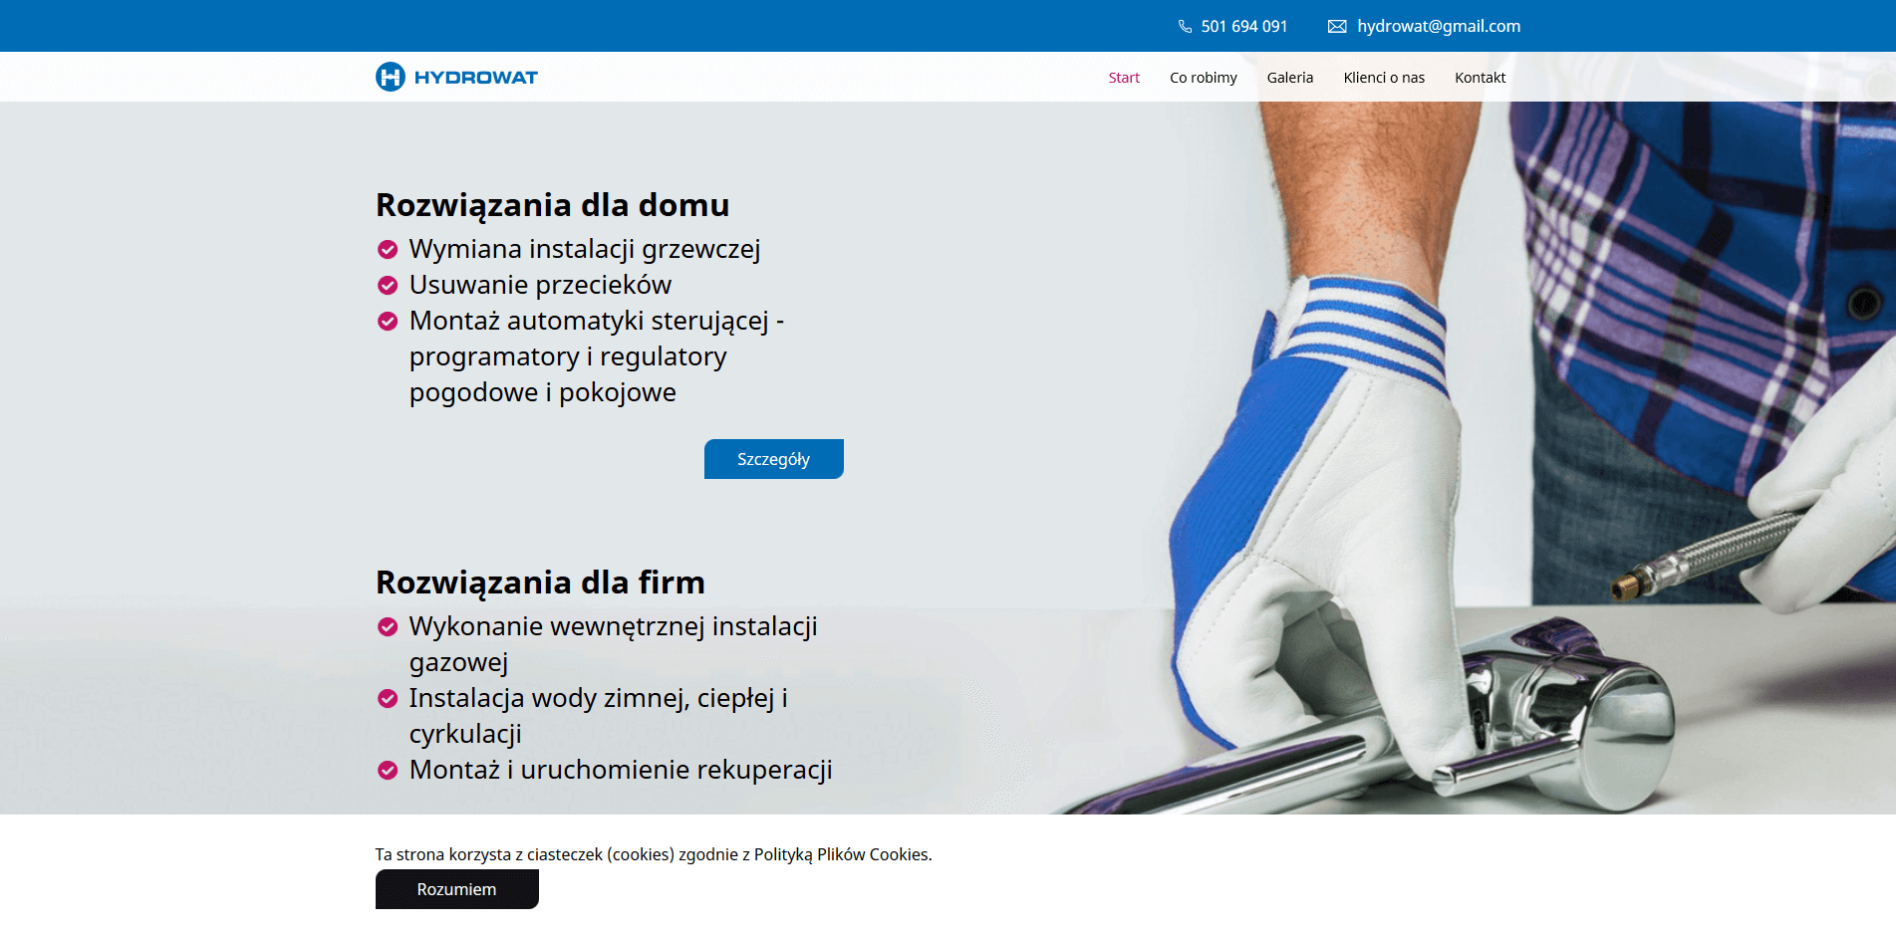
Task: Click checkmark icon beside Wymiana instalacji grzewczej
Action: [388, 249]
